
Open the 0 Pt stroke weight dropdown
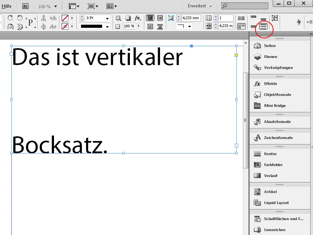(107, 18)
